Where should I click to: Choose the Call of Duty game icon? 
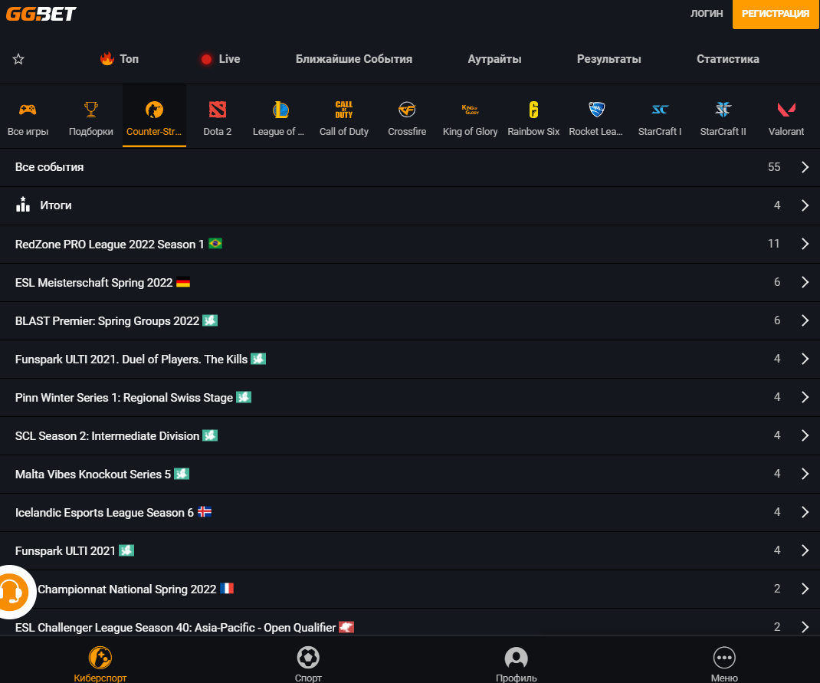point(343,110)
